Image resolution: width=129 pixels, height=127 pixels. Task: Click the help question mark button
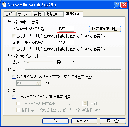pos(117,5)
